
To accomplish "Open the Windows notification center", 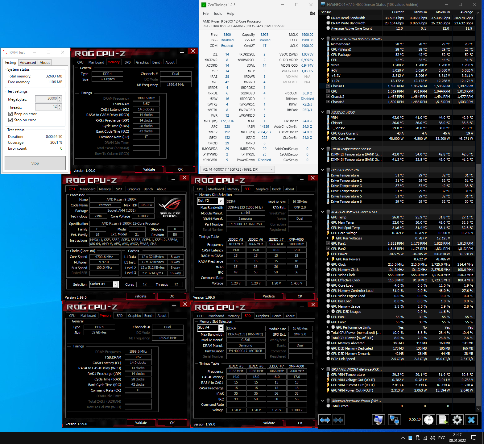I will (474, 438).
